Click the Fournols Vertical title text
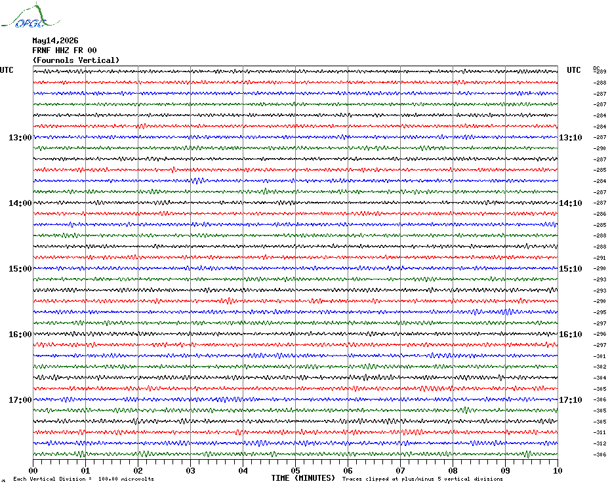 76,60
